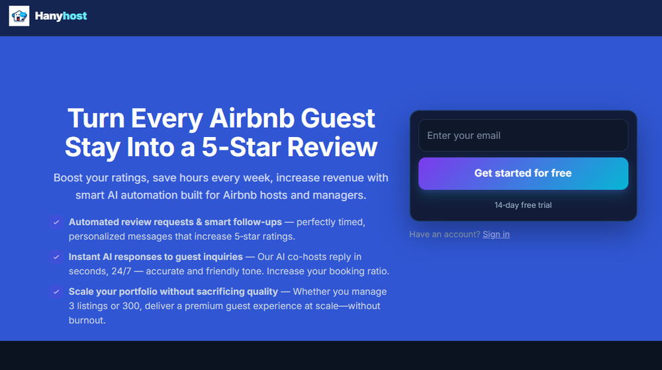Click the Hanyhost logo icon

click(19, 16)
